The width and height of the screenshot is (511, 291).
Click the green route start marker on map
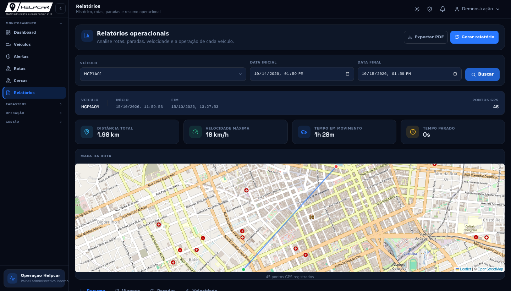243,269
